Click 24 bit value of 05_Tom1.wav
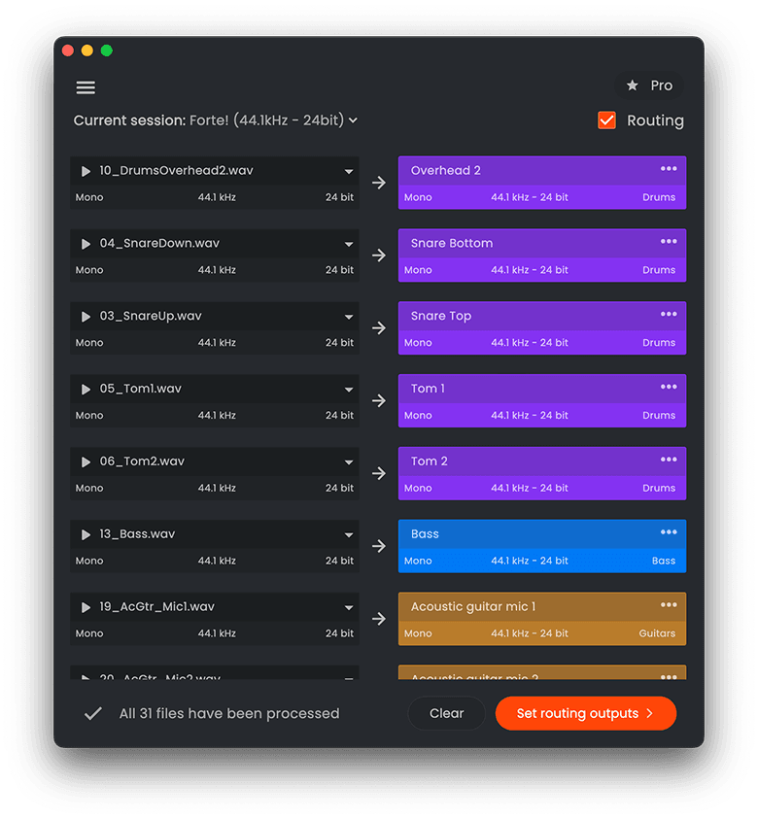This screenshot has height=819, width=758. [x=339, y=416]
